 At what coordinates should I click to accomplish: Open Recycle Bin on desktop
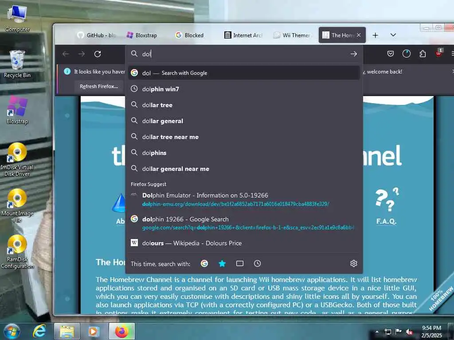click(x=17, y=64)
